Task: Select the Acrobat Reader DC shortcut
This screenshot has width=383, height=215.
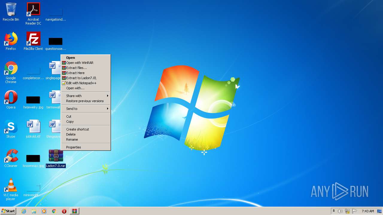Action: tap(33, 13)
